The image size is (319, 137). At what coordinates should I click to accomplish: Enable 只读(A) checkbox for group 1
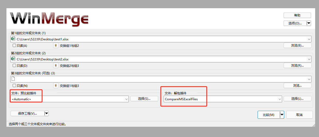tap(14, 45)
